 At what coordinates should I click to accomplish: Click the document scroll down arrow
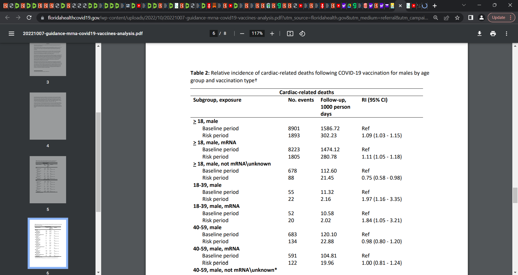coord(515,272)
